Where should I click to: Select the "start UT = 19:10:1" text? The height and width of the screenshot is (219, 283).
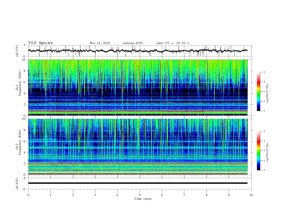tap(173, 43)
